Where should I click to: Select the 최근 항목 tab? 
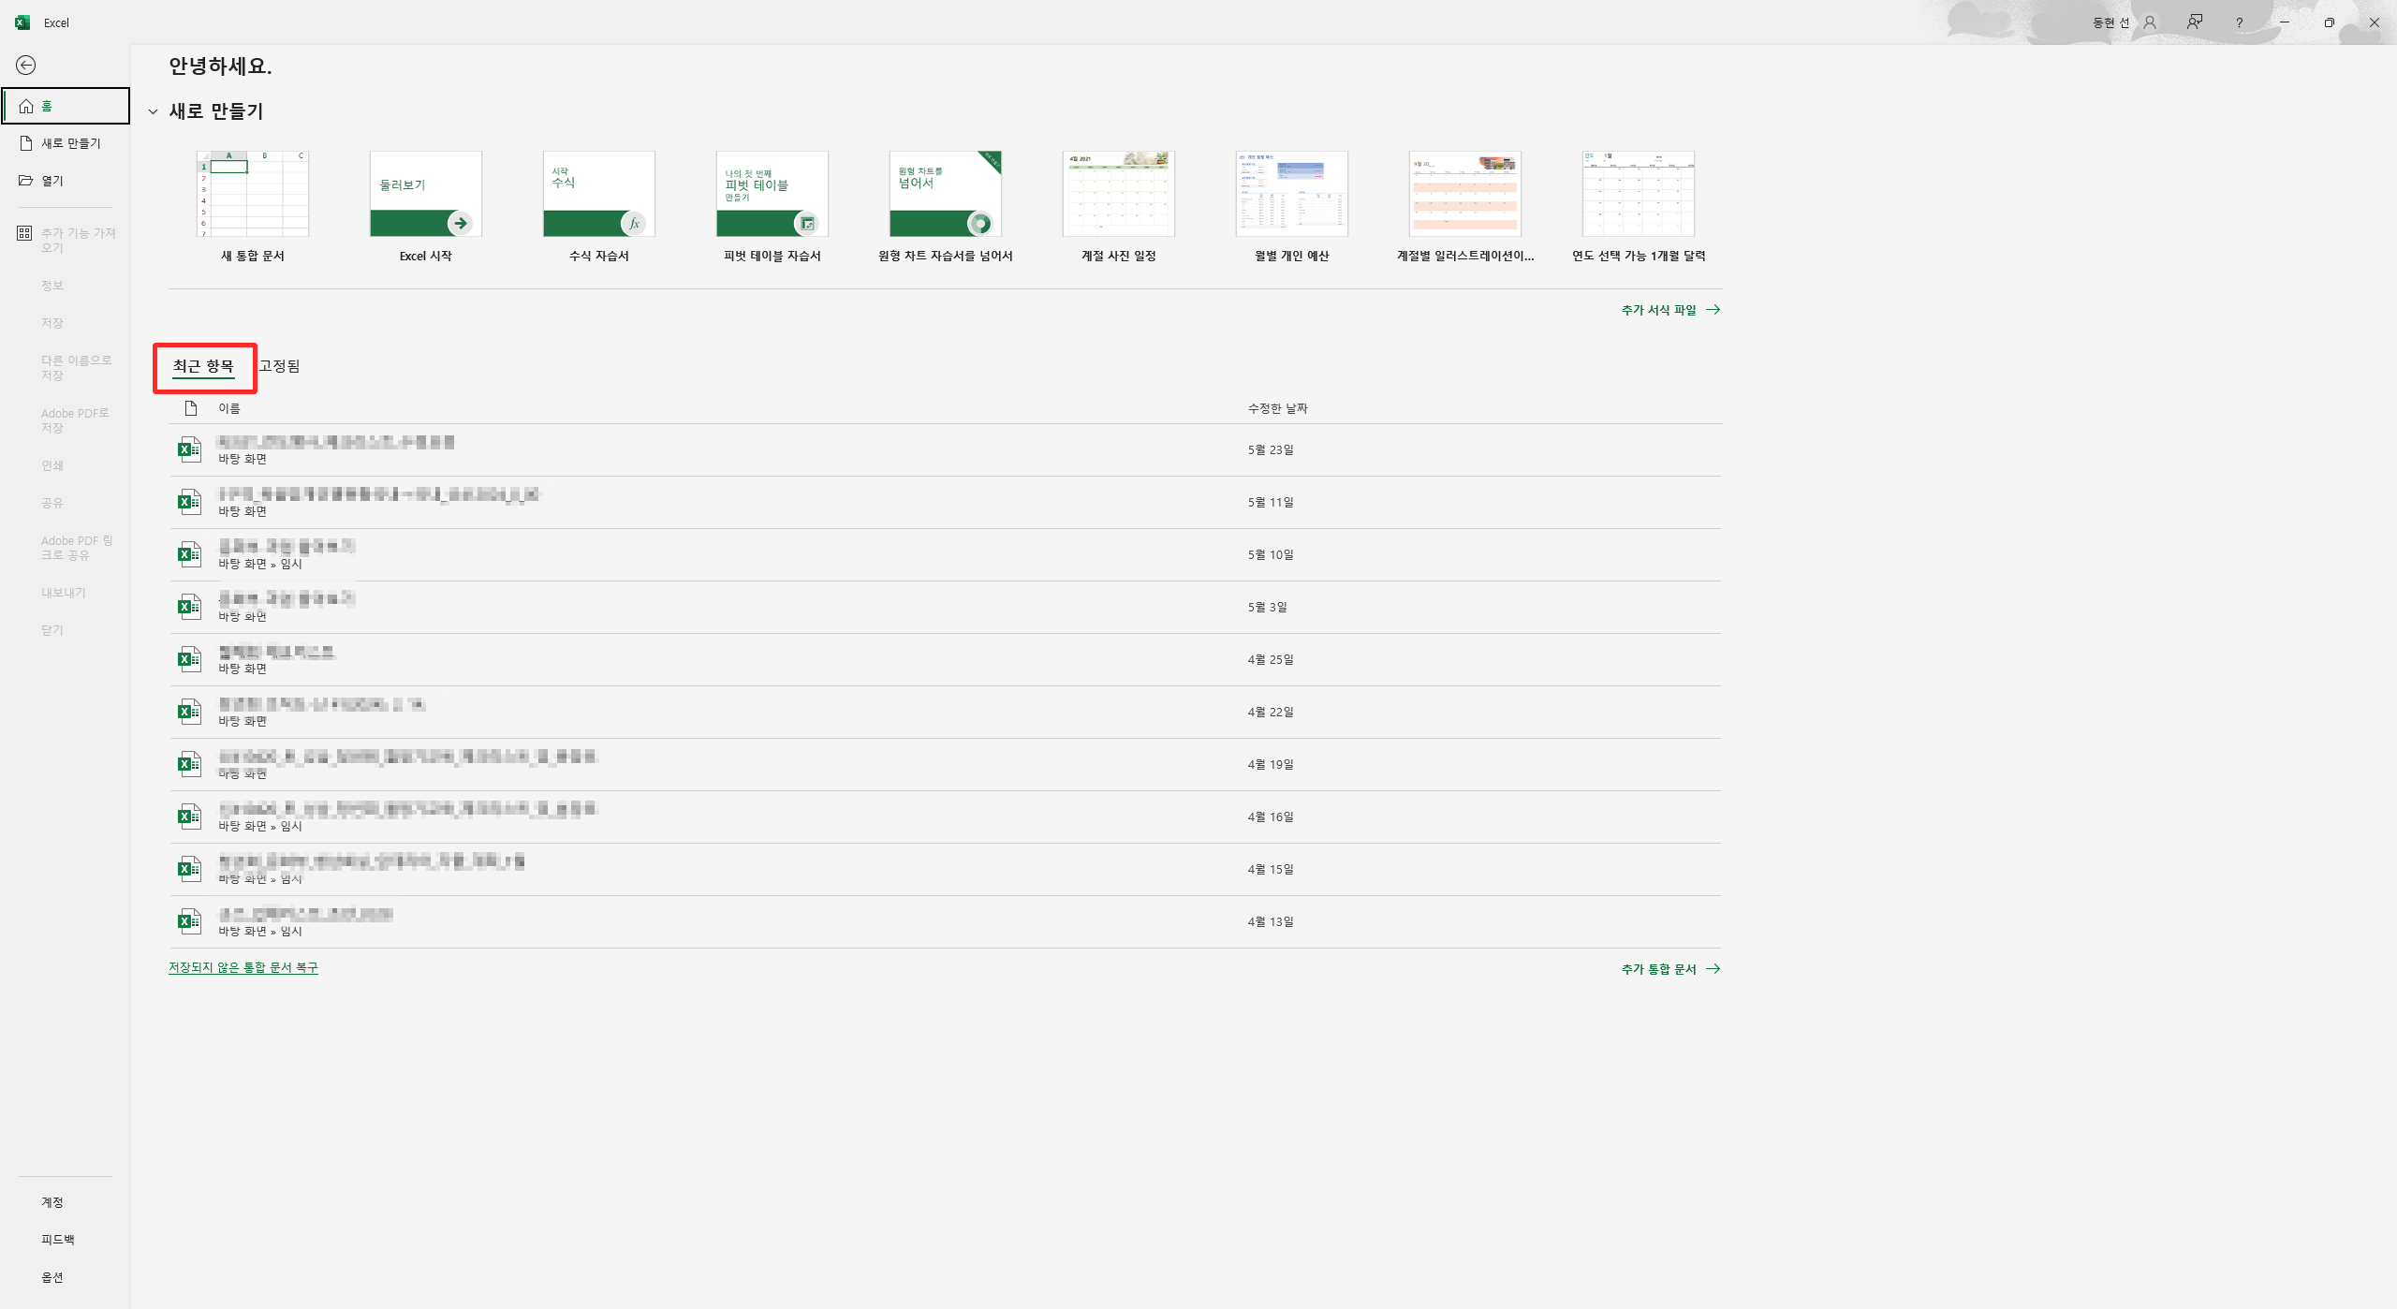click(203, 366)
